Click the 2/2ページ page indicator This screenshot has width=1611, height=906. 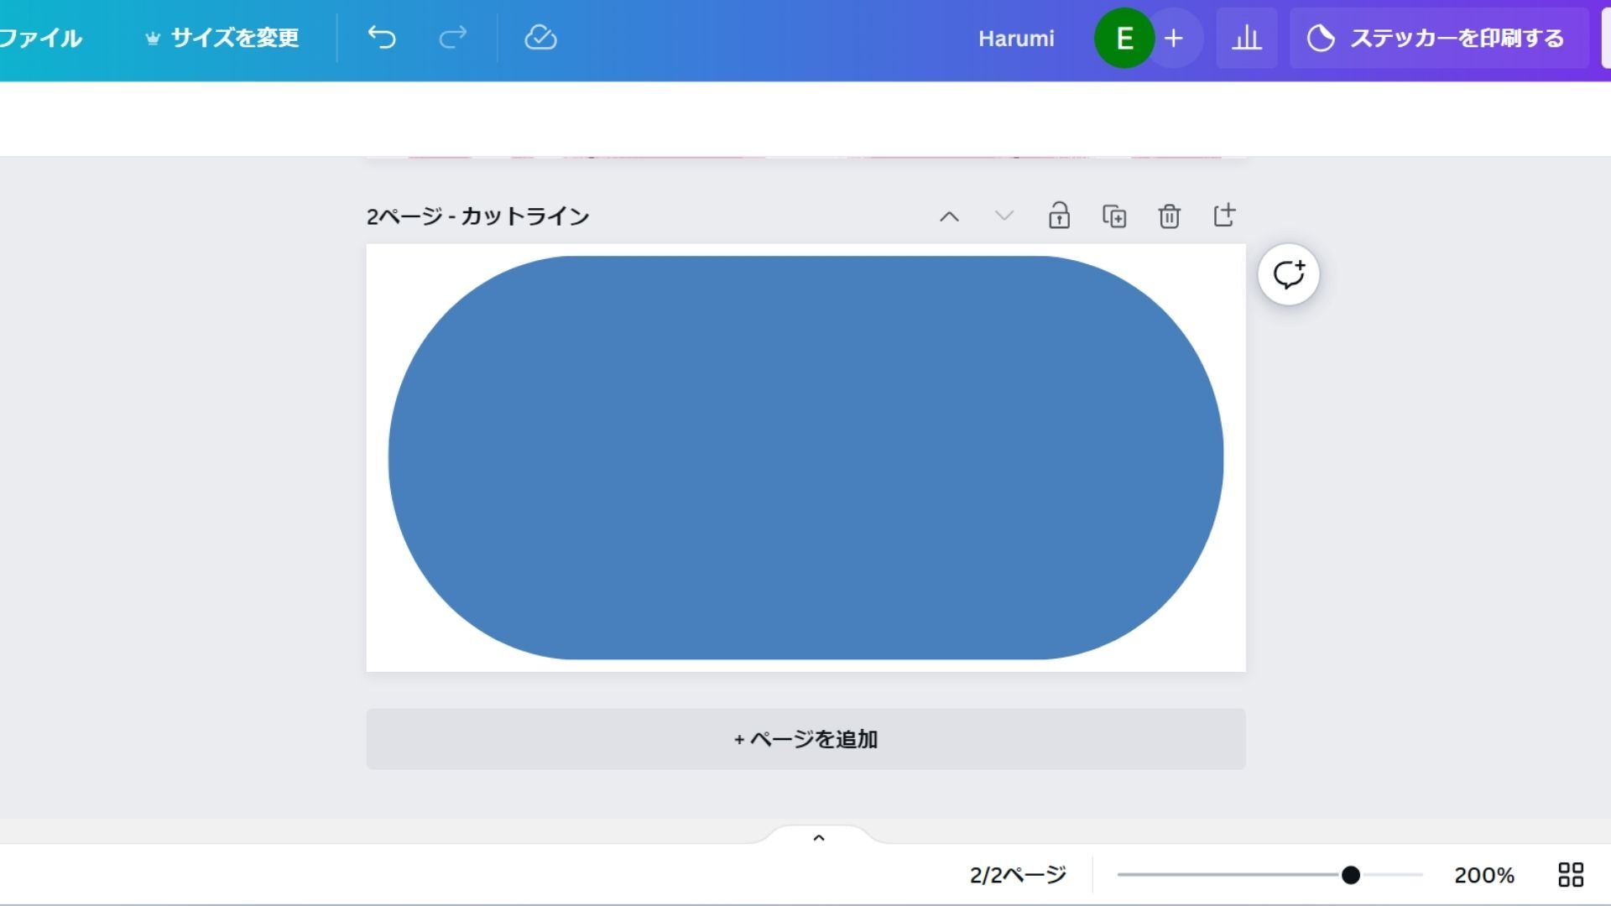click(1018, 875)
